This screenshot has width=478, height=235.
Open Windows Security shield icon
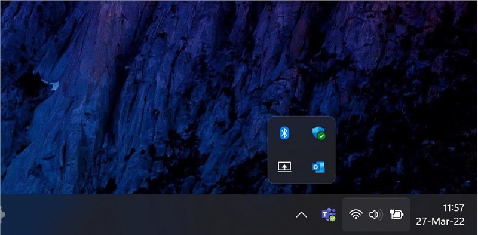pyautogui.click(x=318, y=133)
